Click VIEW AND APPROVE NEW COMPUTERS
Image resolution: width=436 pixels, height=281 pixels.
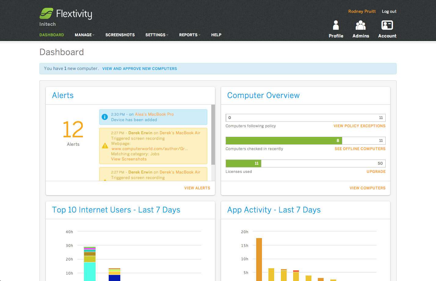[140, 68]
